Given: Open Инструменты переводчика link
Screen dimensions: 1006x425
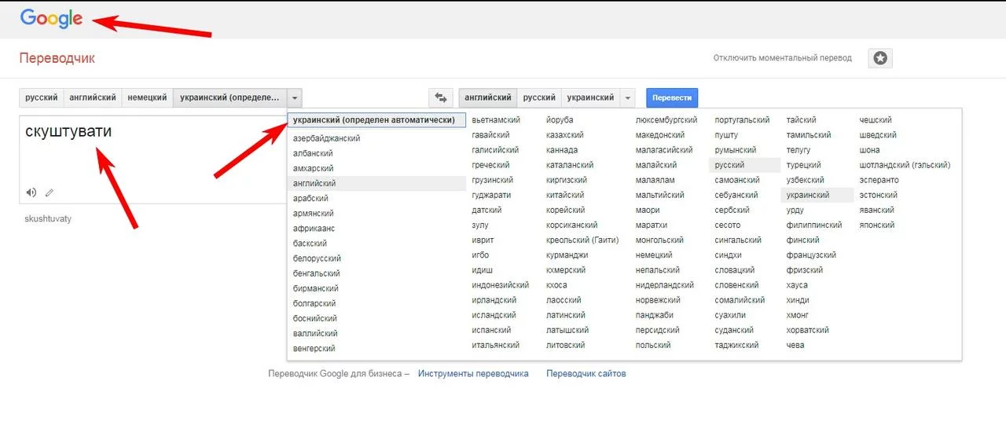Looking at the screenshot, I should click(473, 374).
